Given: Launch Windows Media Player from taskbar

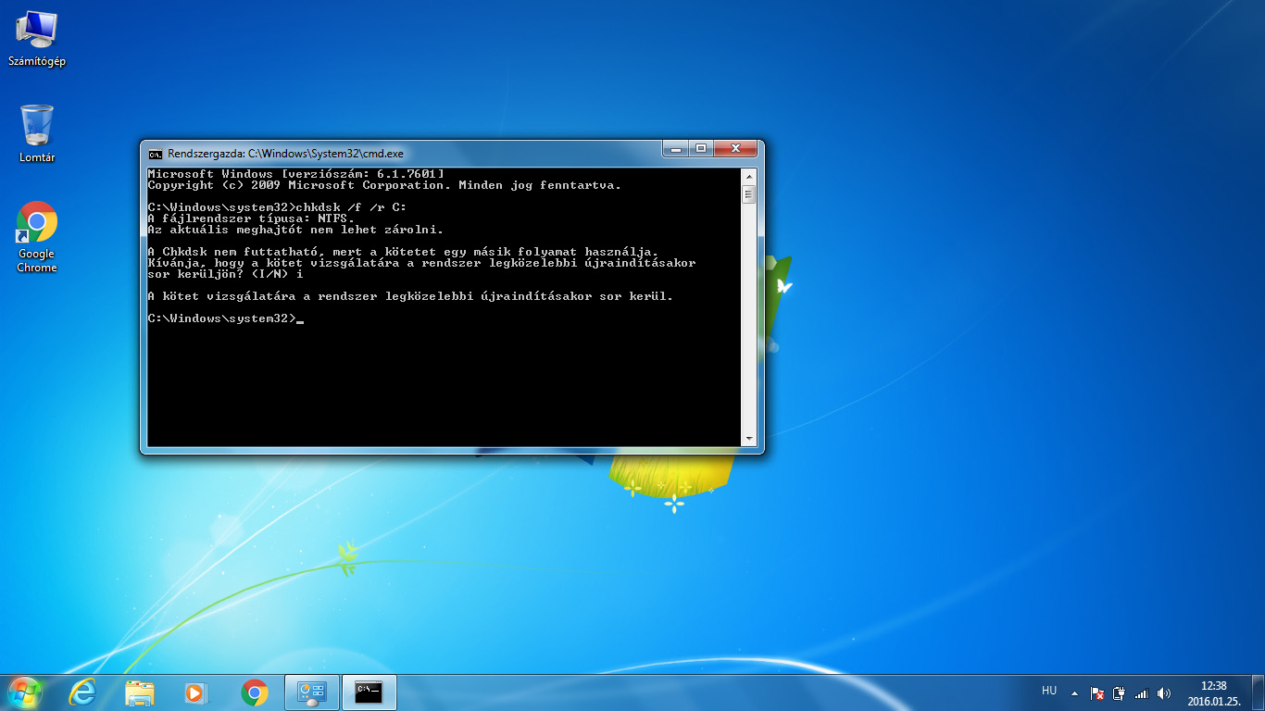Looking at the screenshot, I should [x=196, y=692].
